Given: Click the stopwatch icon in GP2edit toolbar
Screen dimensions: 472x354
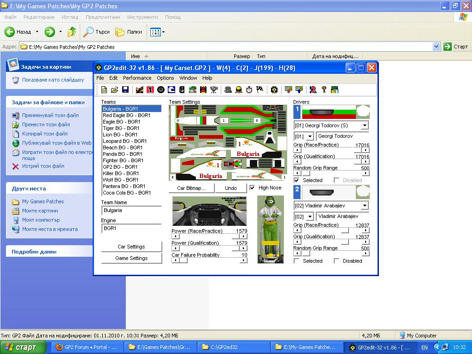Looking at the screenshot, I should point(249,89).
